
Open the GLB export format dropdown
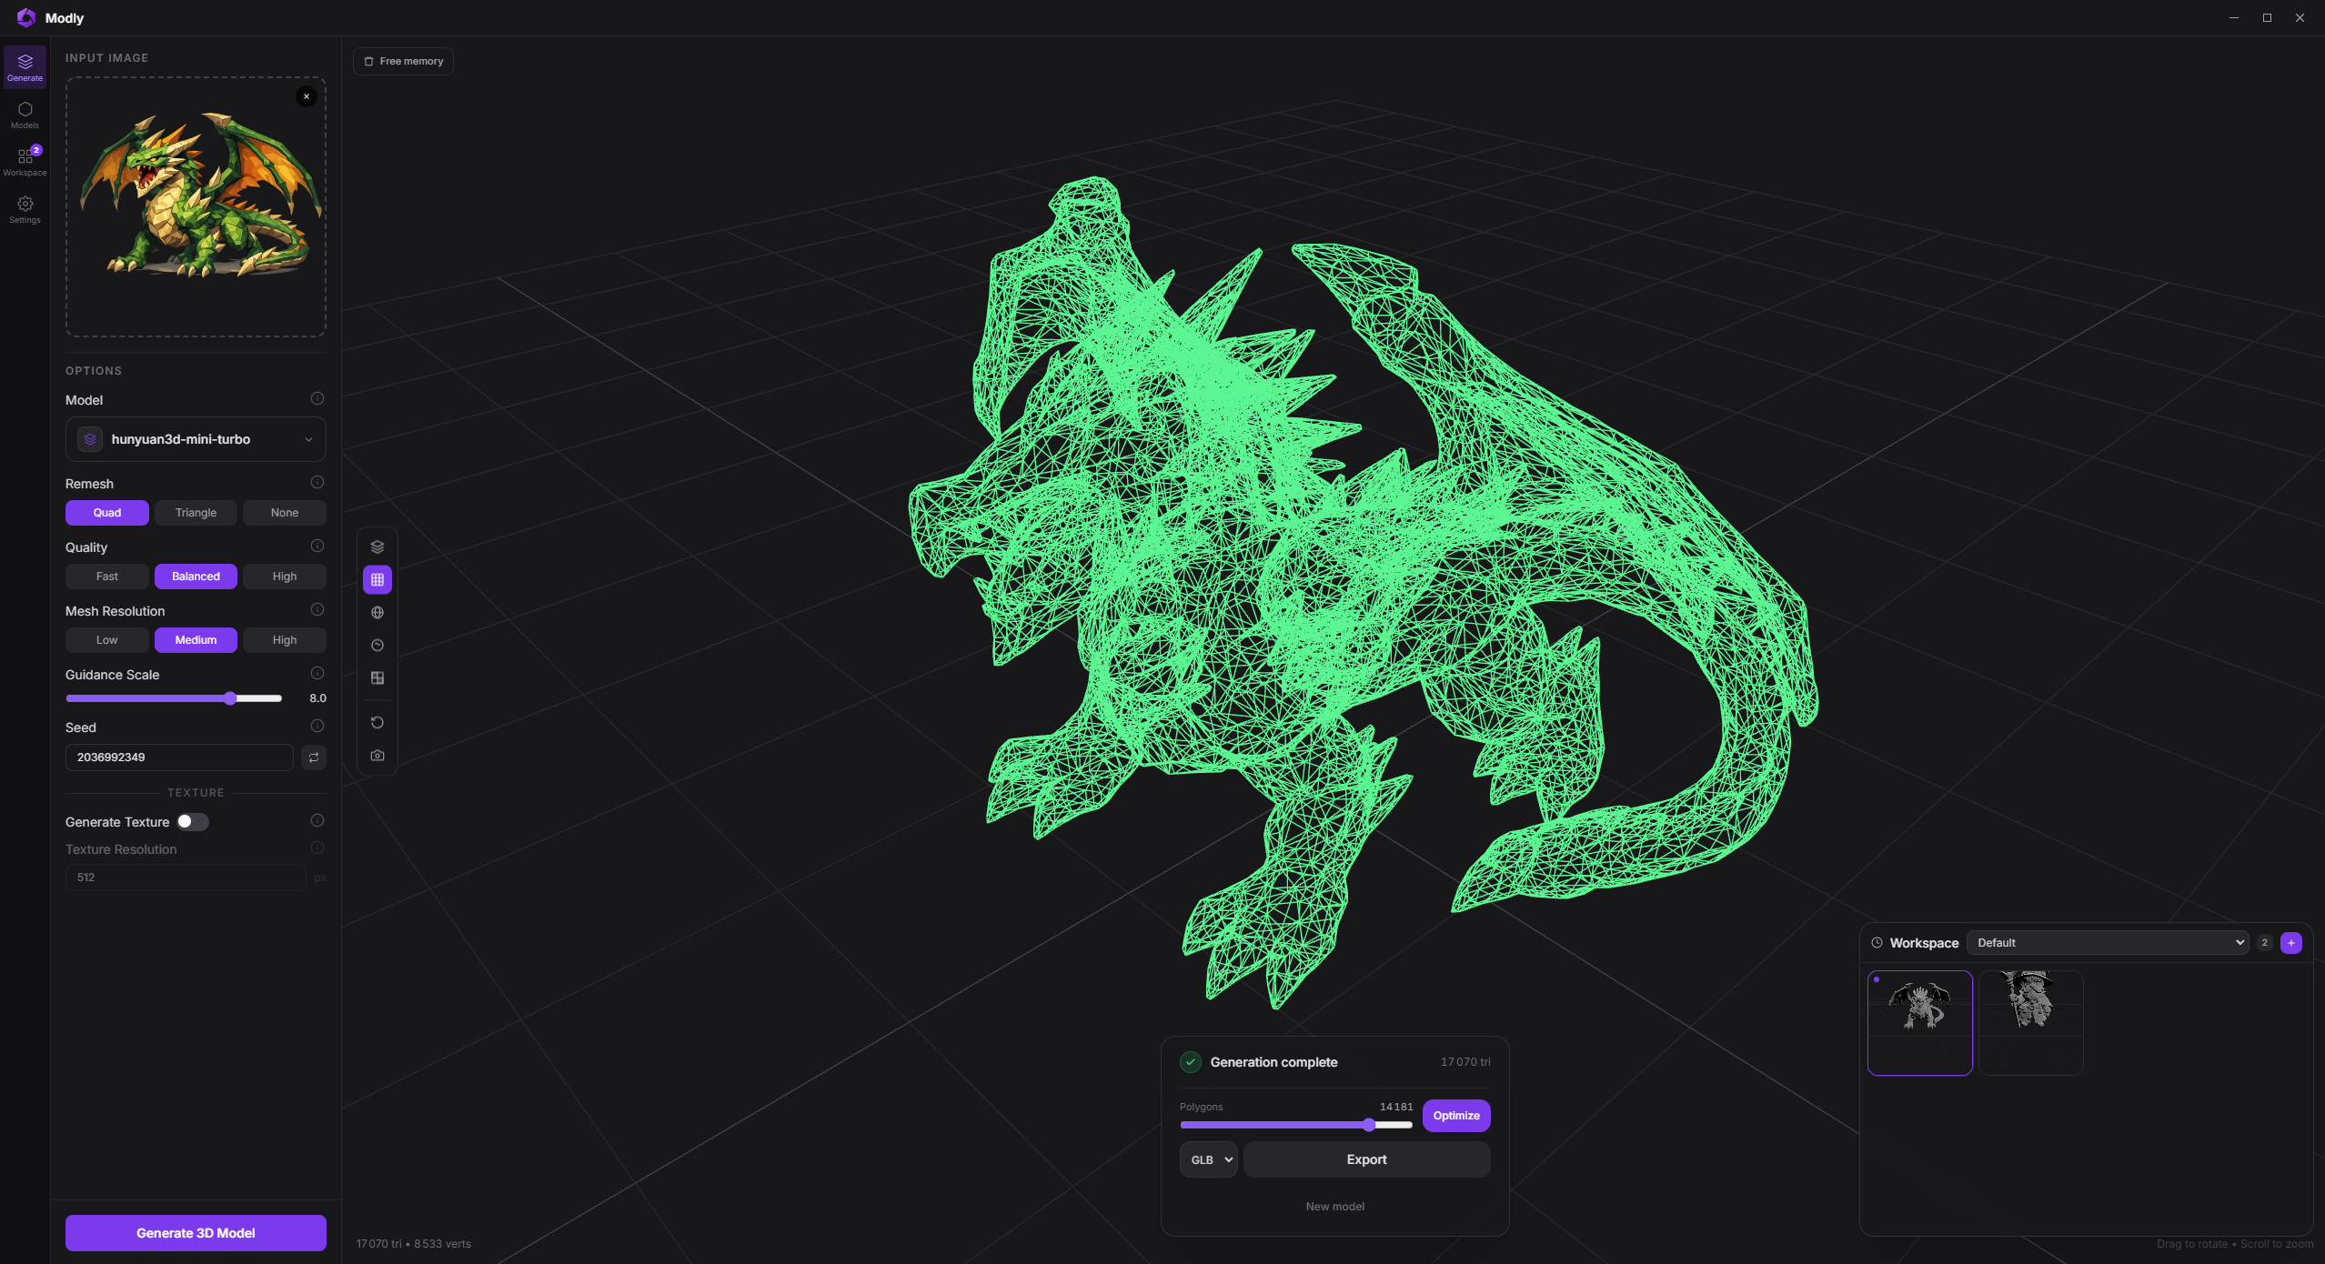(x=1208, y=1159)
